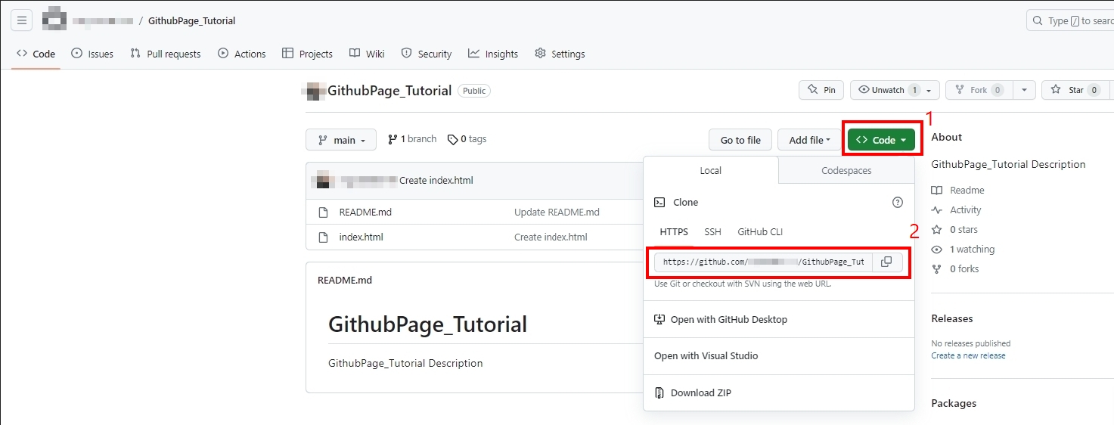
Task: Click Create a new release link
Action: tap(968, 355)
